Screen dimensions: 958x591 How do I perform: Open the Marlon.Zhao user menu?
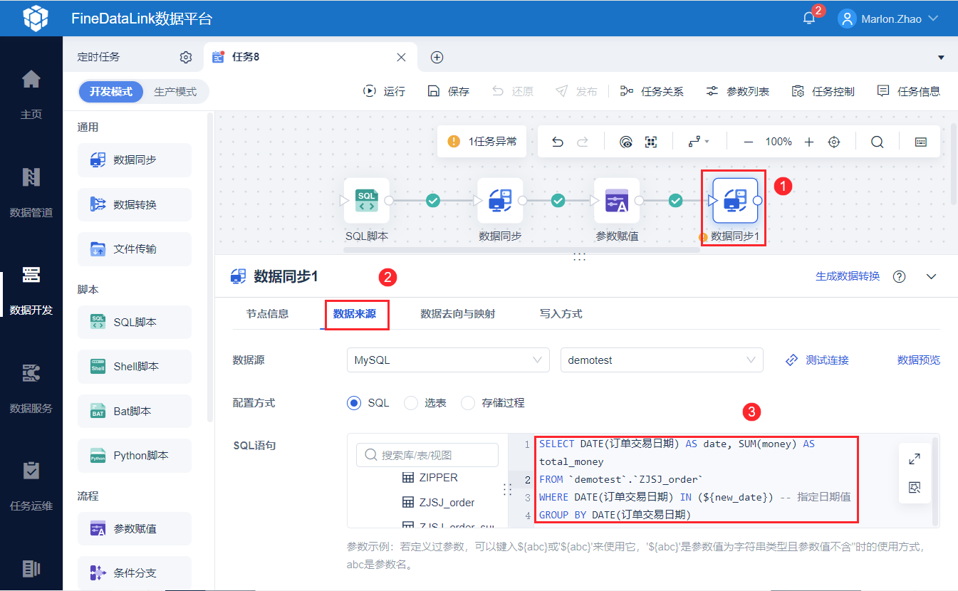pos(889,19)
